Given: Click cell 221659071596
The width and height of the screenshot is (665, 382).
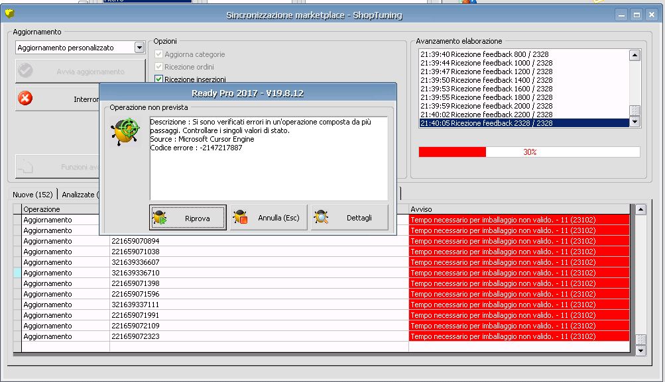Looking at the screenshot, I should pos(259,294).
